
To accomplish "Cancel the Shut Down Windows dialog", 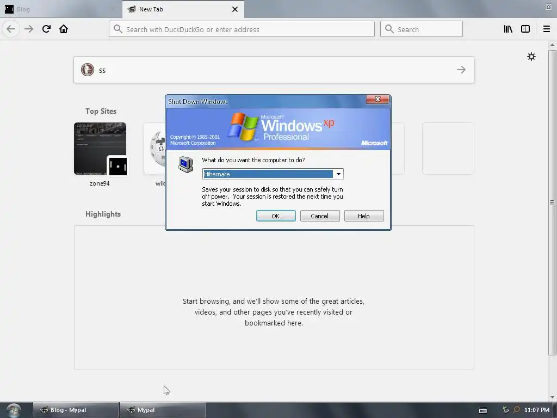I will [x=320, y=216].
